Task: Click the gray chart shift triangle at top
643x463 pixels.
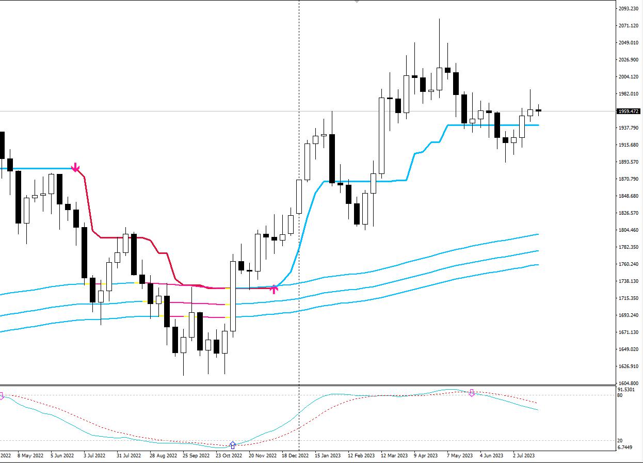Action: [x=356, y=2]
